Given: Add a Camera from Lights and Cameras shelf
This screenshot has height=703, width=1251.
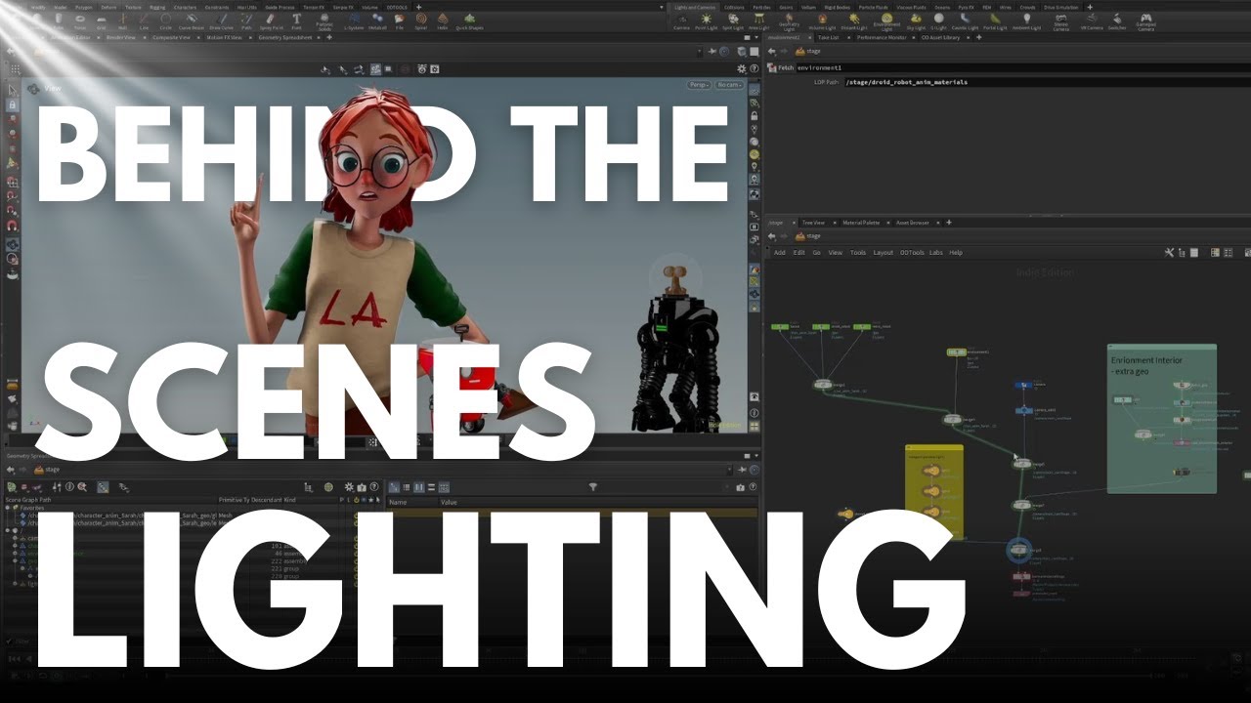Looking at the screenshot, I should 682,21.
